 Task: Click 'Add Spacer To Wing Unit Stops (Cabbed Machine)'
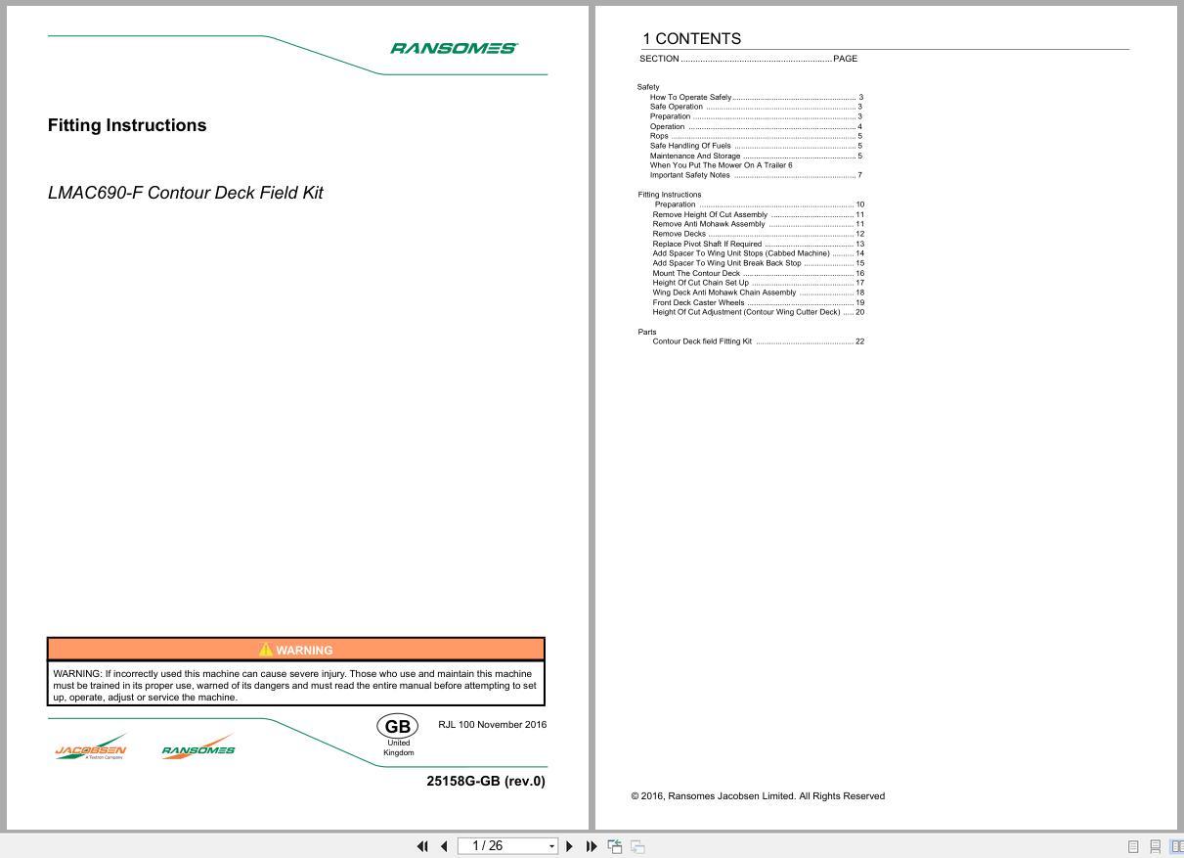(x=759, y=253)
